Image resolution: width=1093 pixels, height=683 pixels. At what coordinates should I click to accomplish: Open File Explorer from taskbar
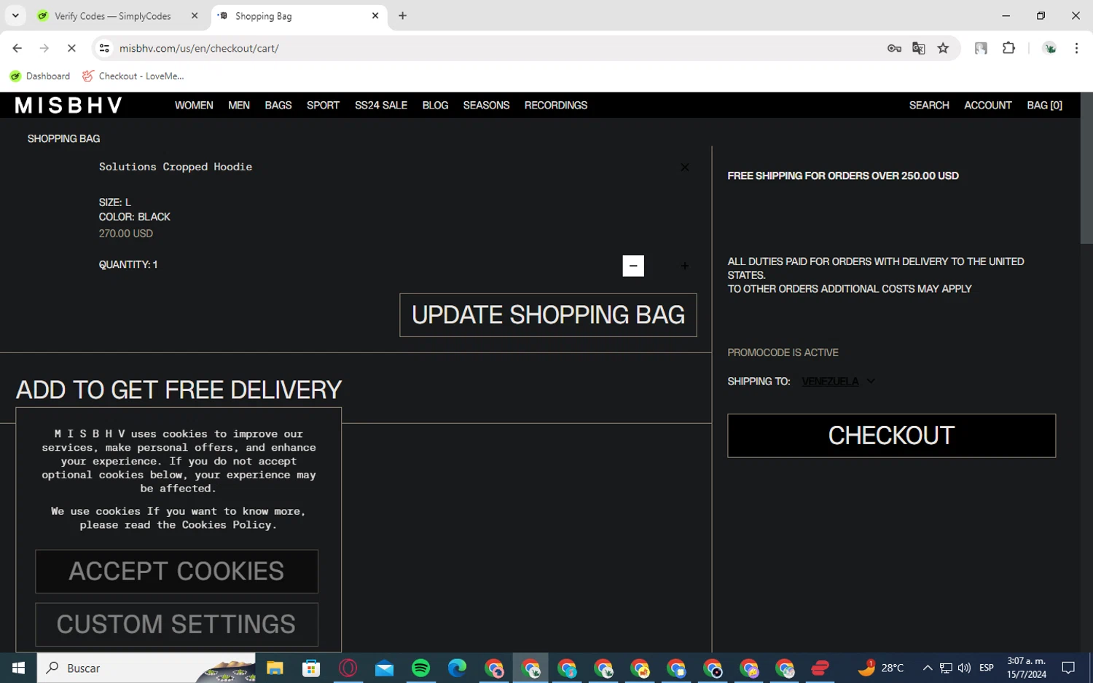275,668
